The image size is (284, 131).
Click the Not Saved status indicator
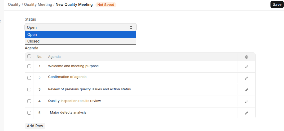point(106,5)
